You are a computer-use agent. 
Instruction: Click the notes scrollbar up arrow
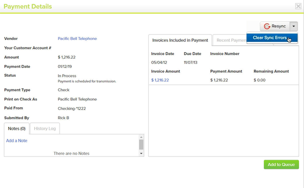(141, 137)
